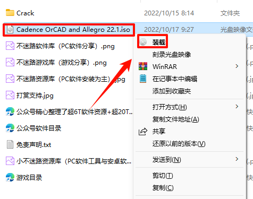
Task: Click the Edge shortcut icon for 公众号精心整理了
Action: 10,111
